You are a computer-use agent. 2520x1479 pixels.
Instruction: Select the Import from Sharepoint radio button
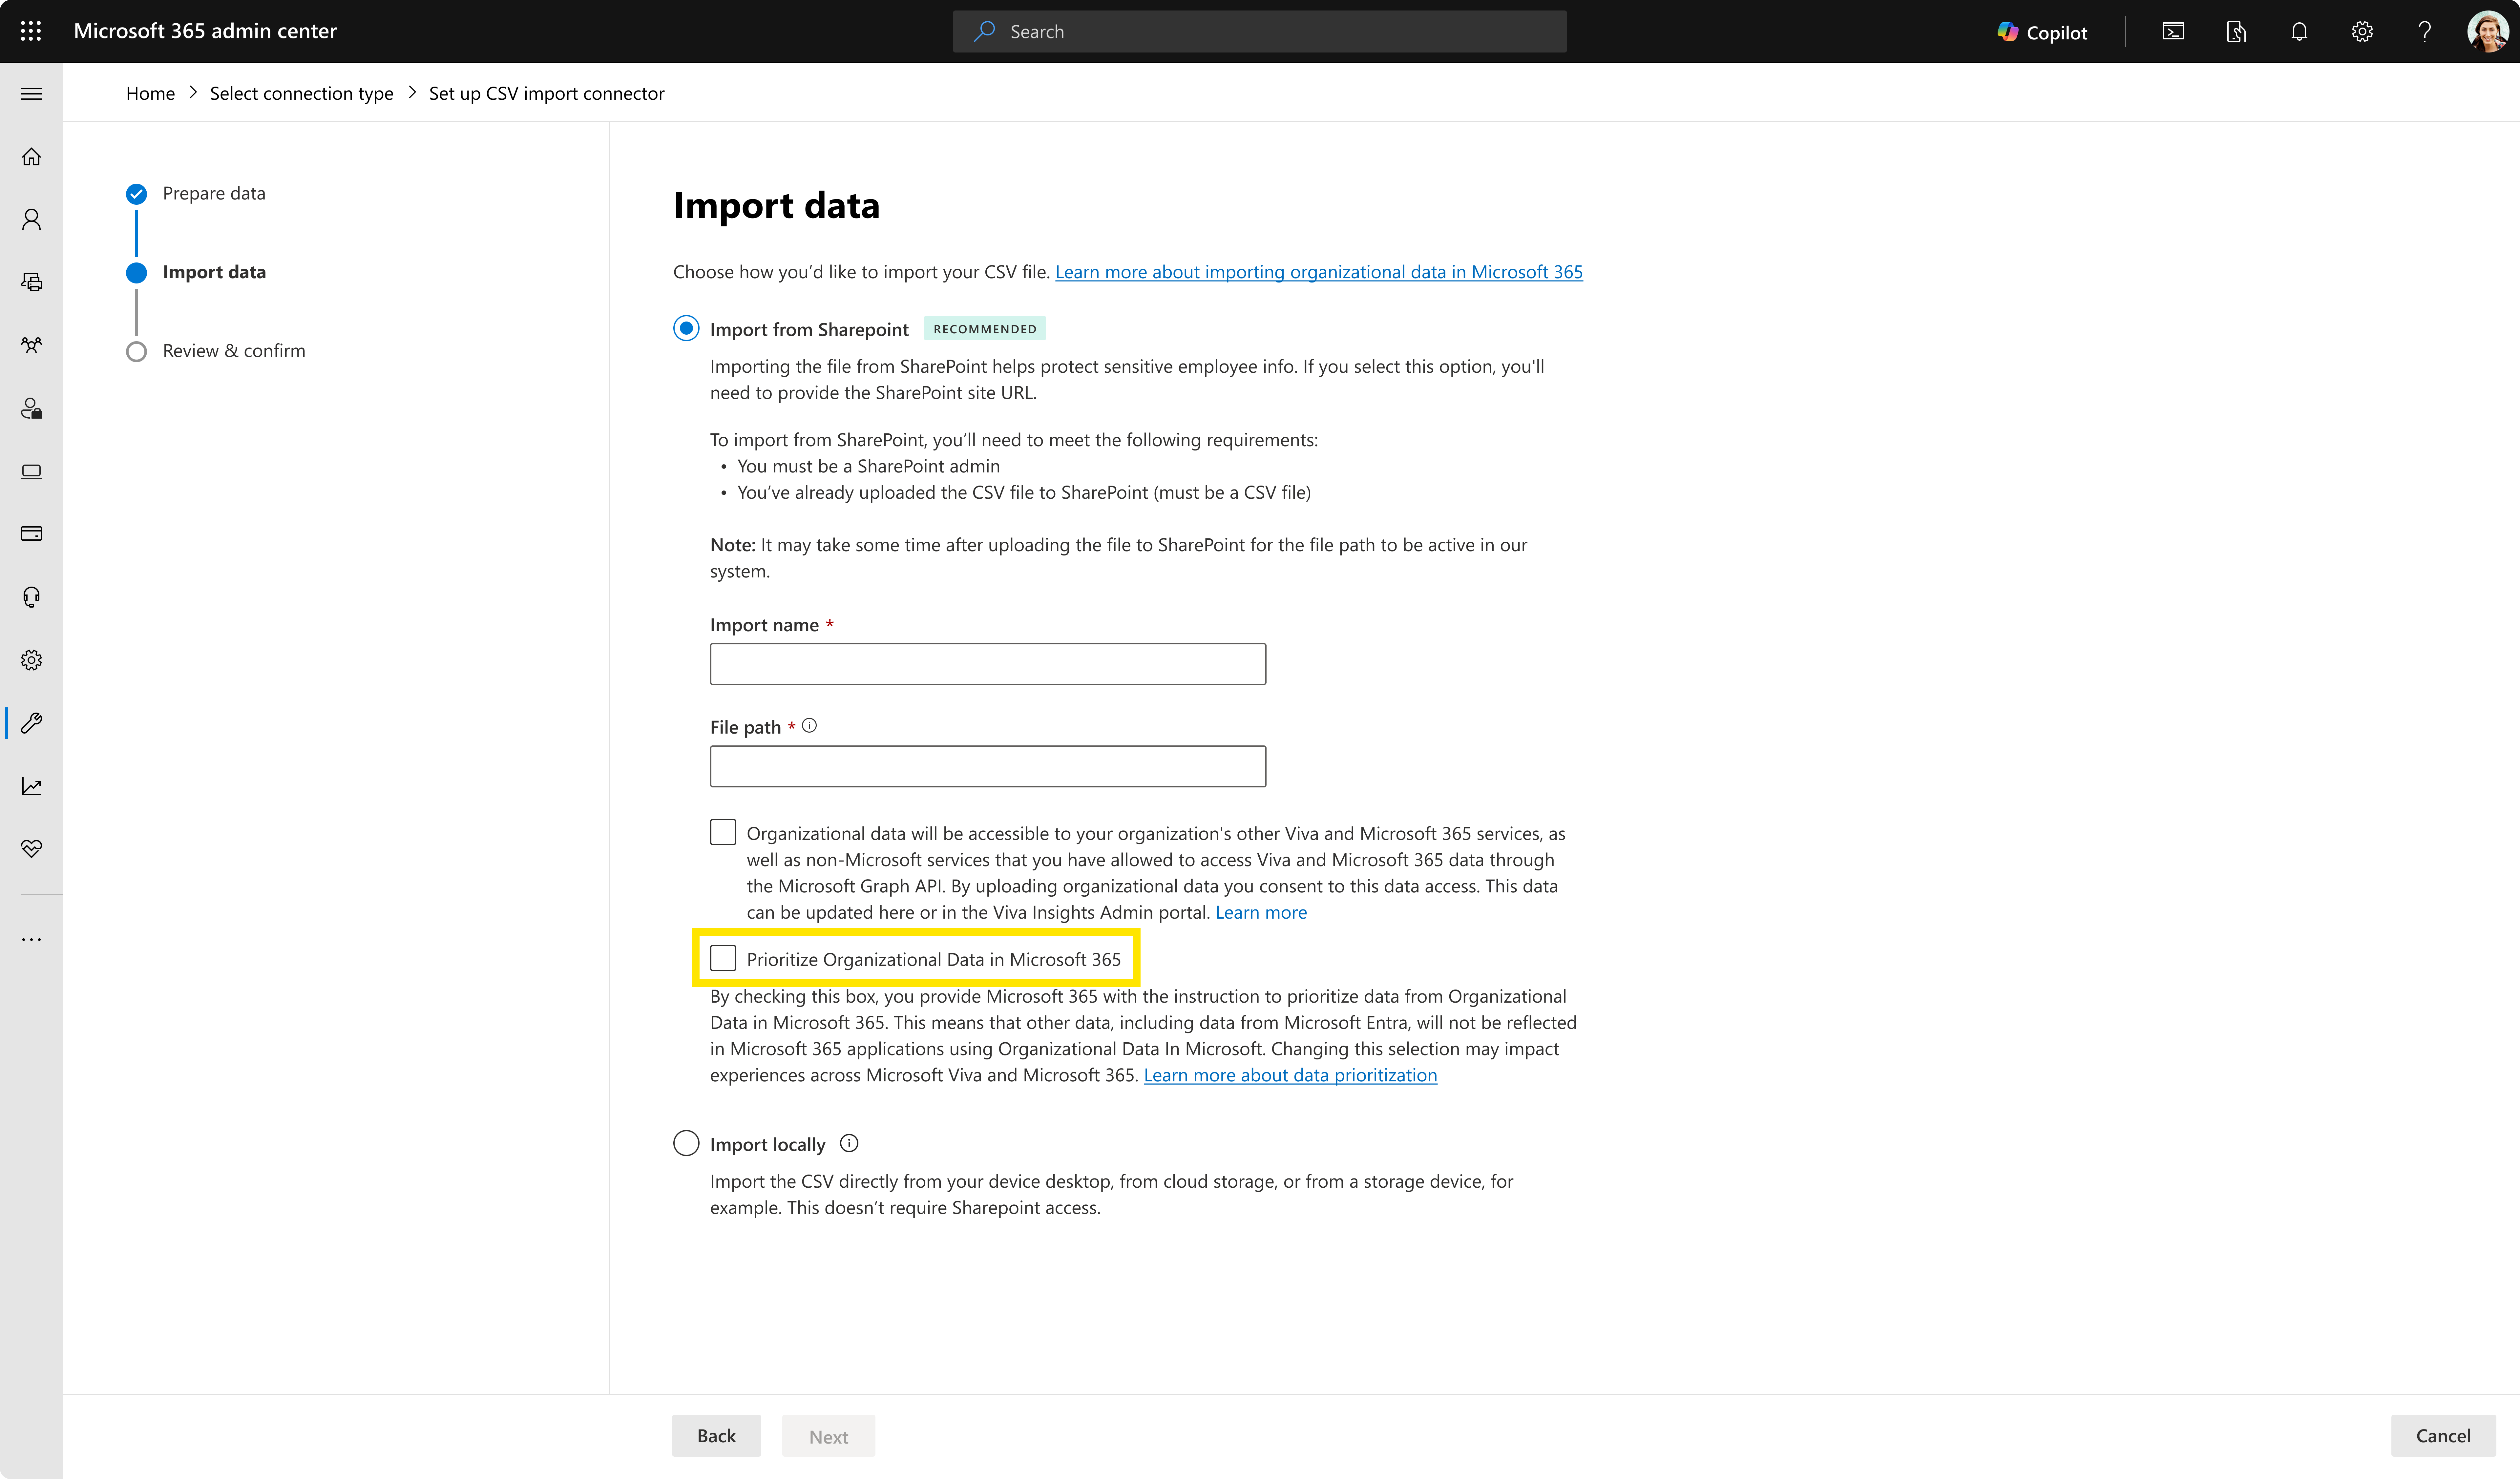[x=686, y=328]
